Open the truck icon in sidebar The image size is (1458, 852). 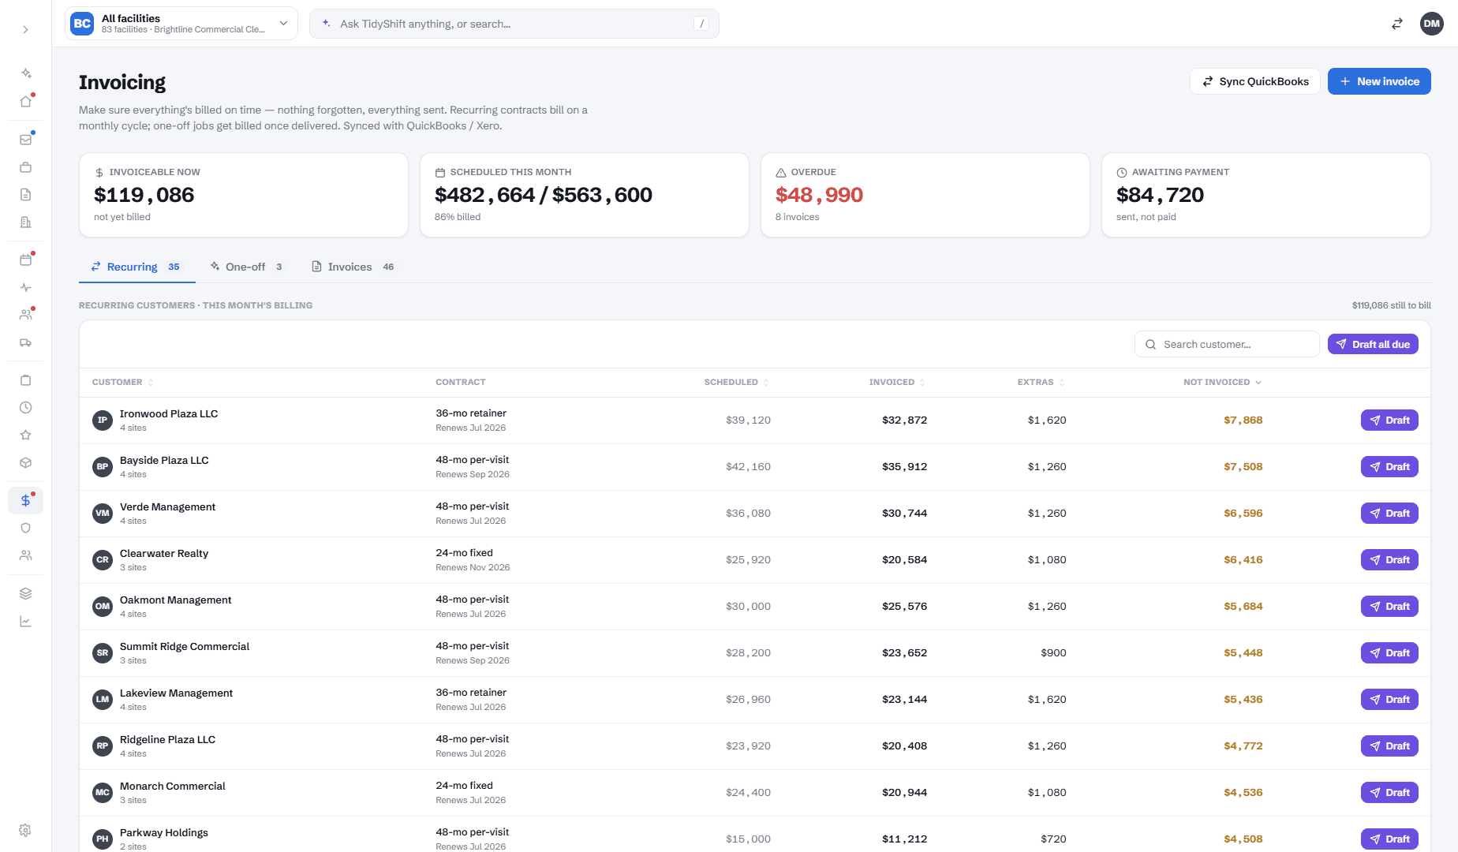point(25,342)
